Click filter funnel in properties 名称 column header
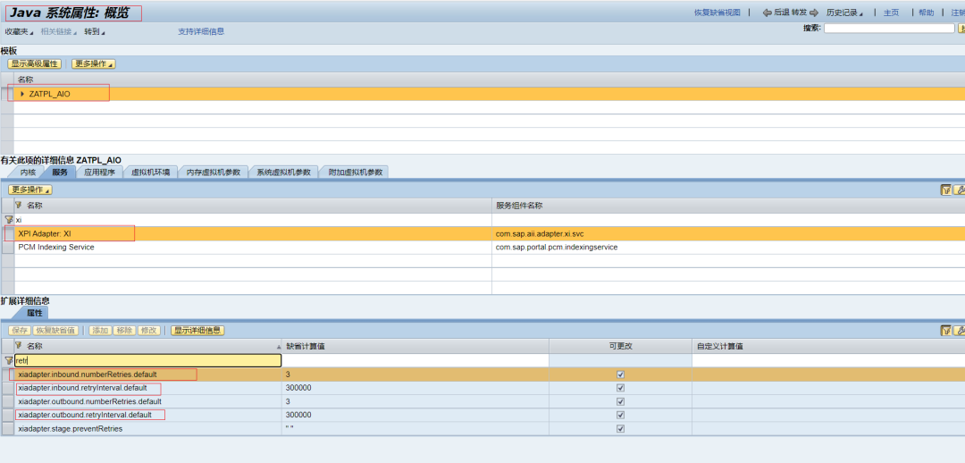 click(x=18, y=345)
